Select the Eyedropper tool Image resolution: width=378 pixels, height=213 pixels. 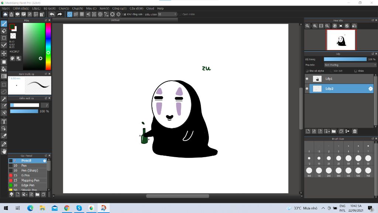[x=4, y=144]
